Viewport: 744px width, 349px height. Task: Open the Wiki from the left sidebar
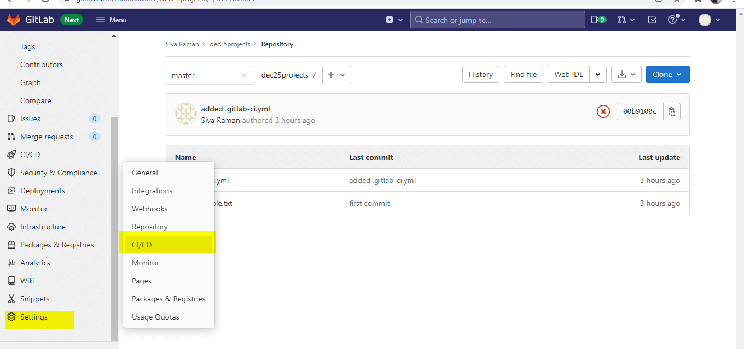coord(28,281)
